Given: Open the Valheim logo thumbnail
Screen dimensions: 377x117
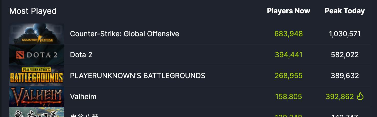Looking at the screenshot, I should 37,97.
